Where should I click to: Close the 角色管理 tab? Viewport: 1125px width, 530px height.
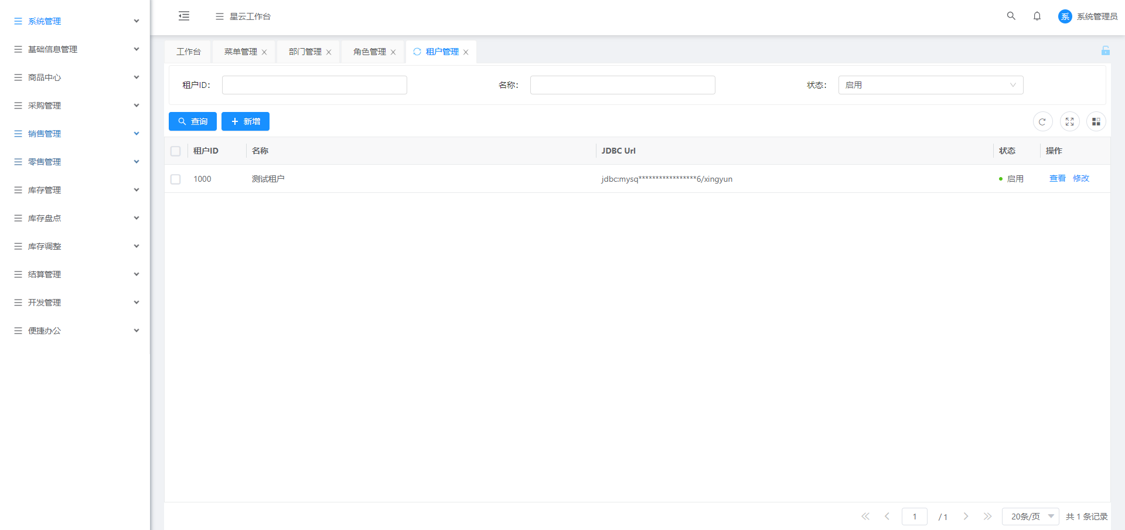point(393,52)
